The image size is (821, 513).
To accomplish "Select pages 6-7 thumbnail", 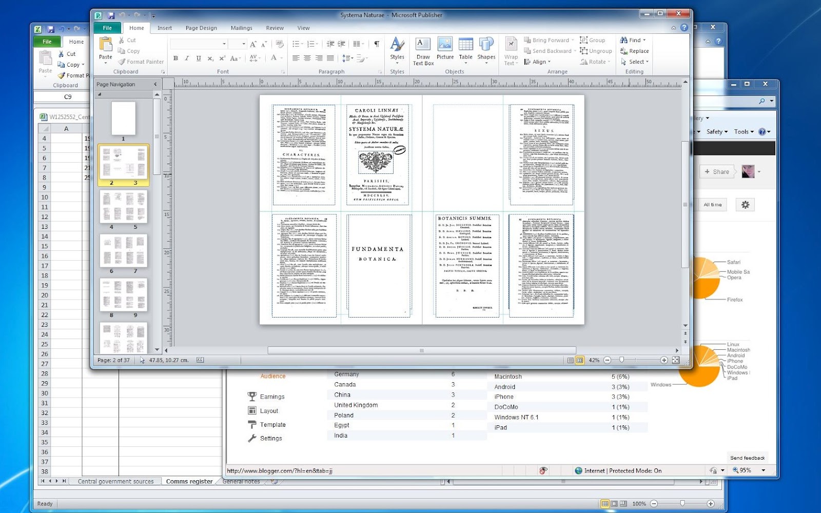I will [123, 251].
